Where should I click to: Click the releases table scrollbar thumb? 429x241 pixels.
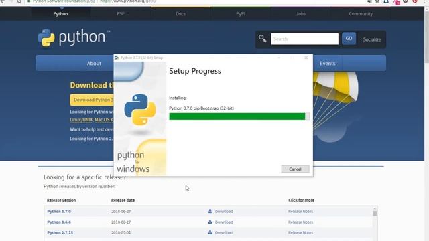click(375, 213)
